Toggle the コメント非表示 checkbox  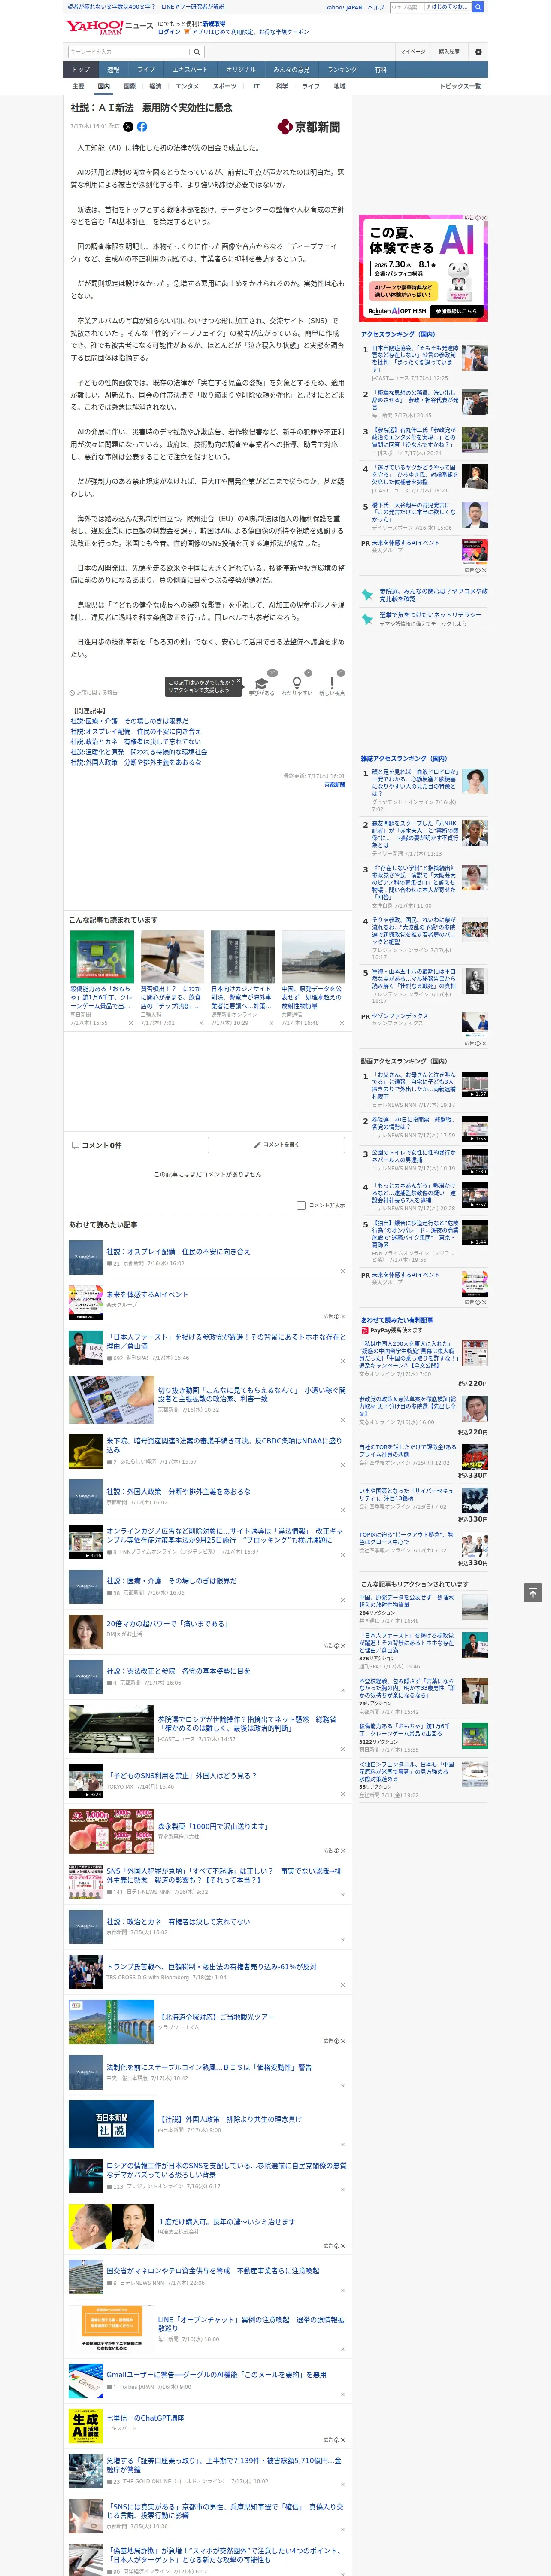pos(301,1205)
